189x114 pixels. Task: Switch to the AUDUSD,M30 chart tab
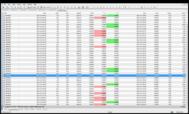click(x=52, y=10)
